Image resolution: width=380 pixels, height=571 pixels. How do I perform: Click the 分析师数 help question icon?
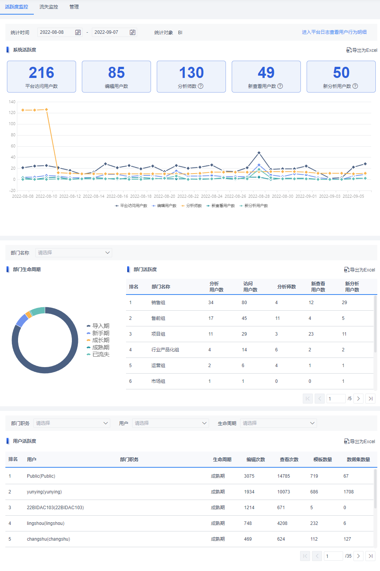pos(201,86)
